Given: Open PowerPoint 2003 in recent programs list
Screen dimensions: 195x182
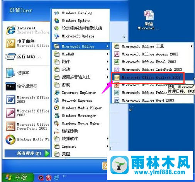Looking at the screenshot, I should (27, 126).
